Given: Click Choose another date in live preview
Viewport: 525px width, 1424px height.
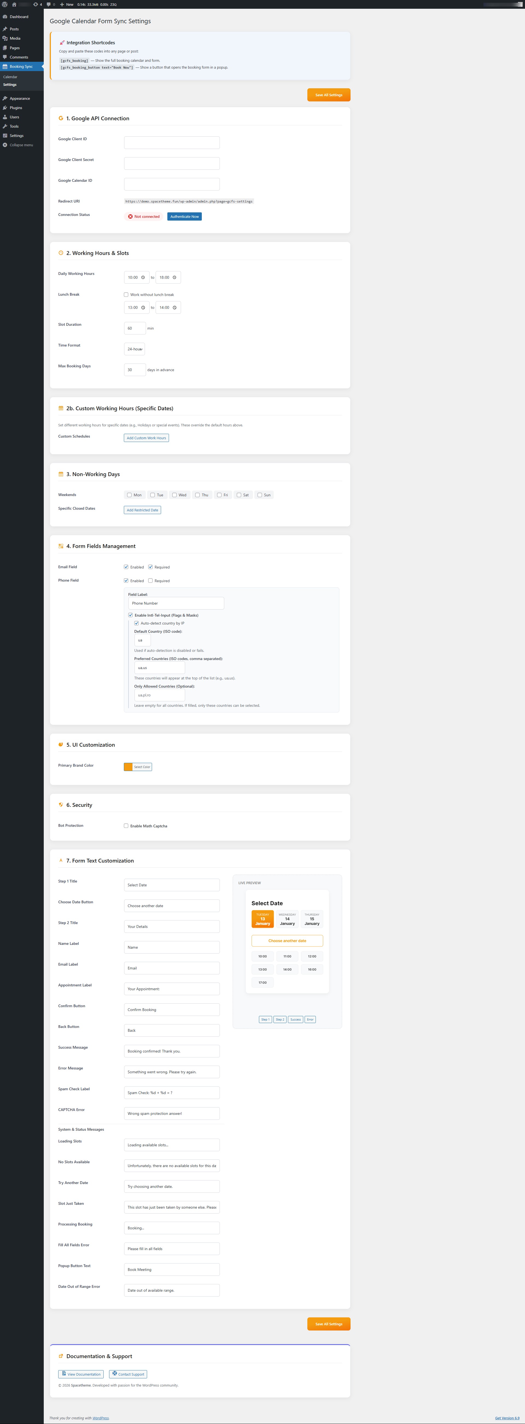Looking at the screenshot, I should point(287,940).
